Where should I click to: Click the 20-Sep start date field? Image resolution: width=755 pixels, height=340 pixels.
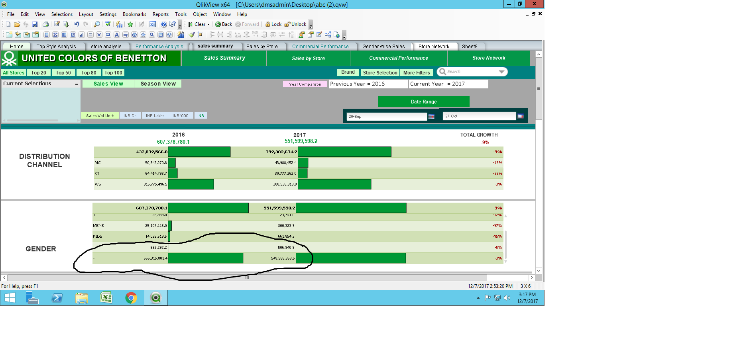pyautogui.click(x=387, y=117)
